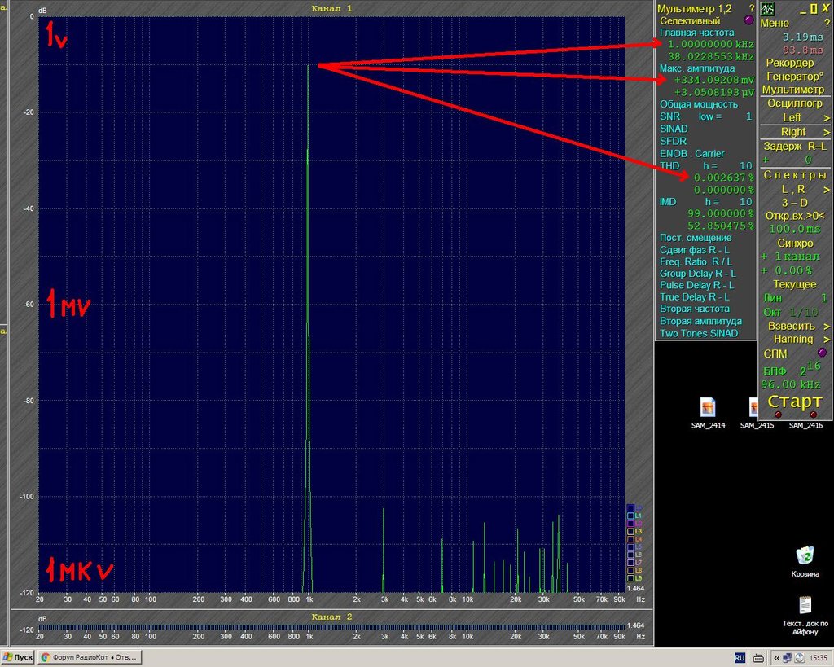
Task: Click the 96.00 kHz sample rate value
Action: [x=791, y=384]
